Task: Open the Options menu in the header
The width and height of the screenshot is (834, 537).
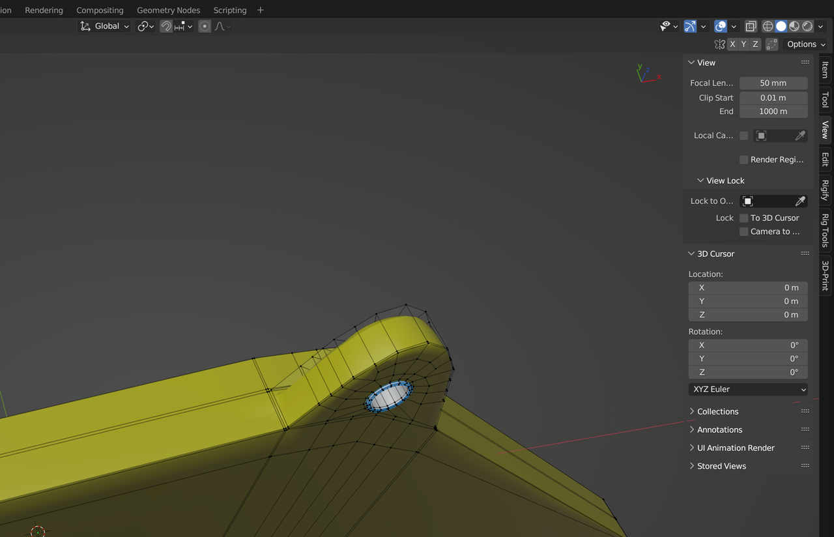Action: 805,44
